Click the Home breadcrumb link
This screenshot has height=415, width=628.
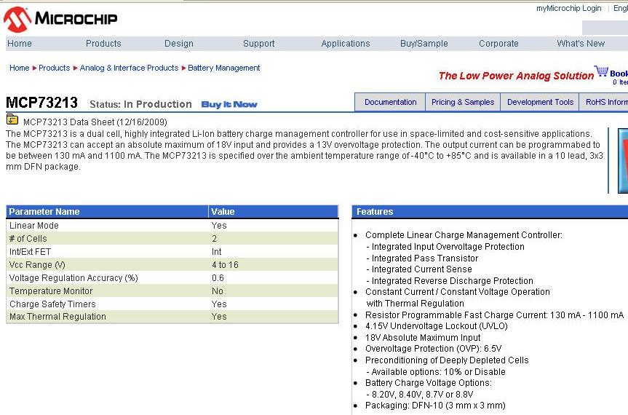(19, 68)
